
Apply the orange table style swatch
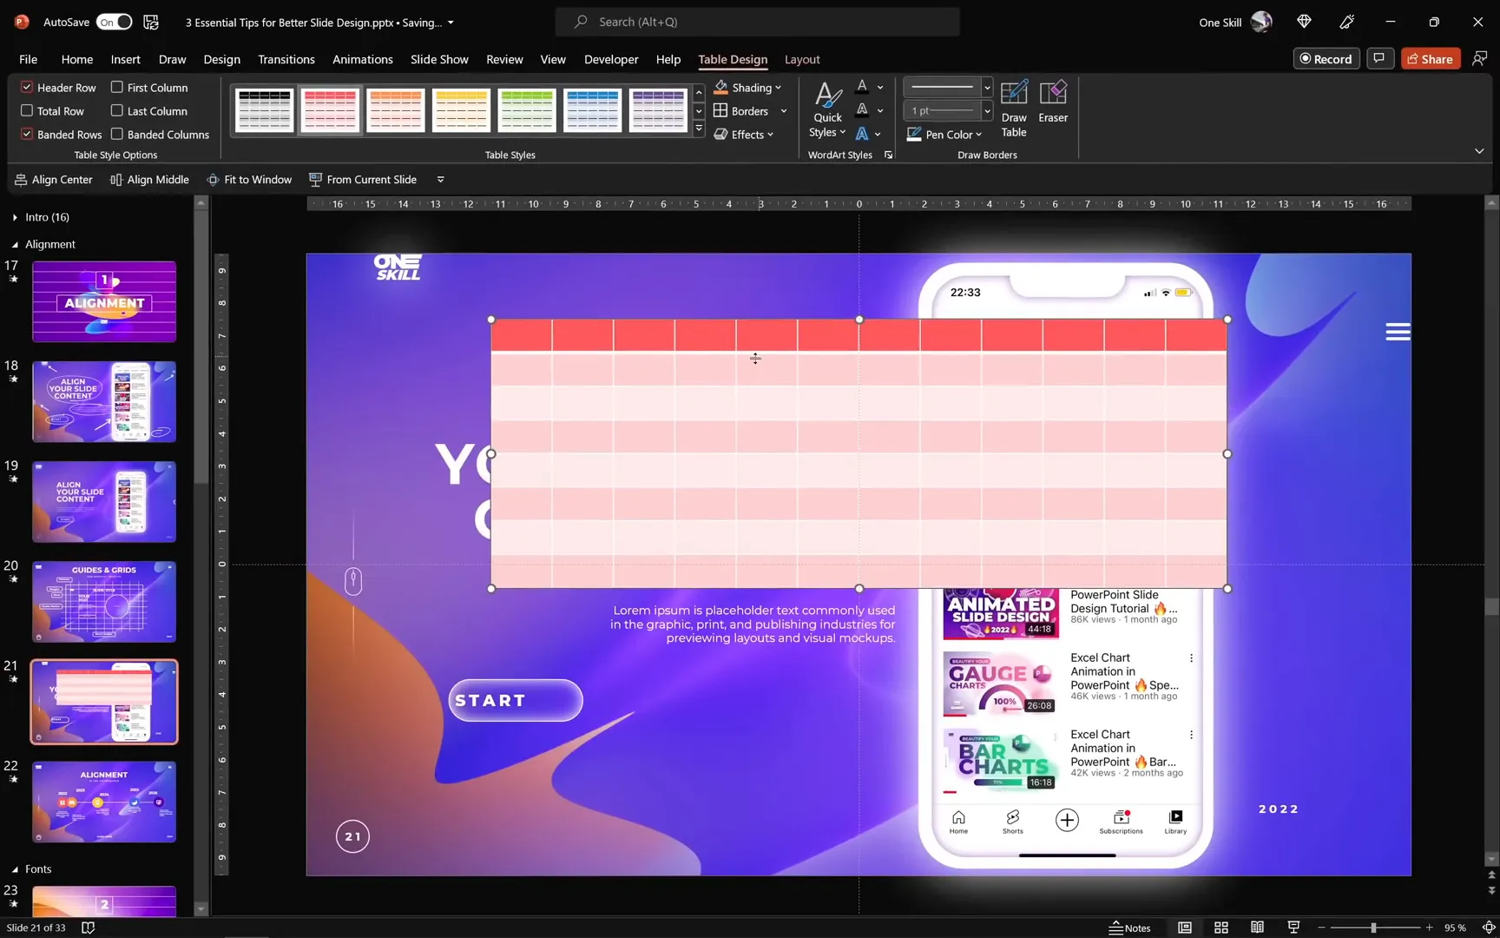(395, 110)
